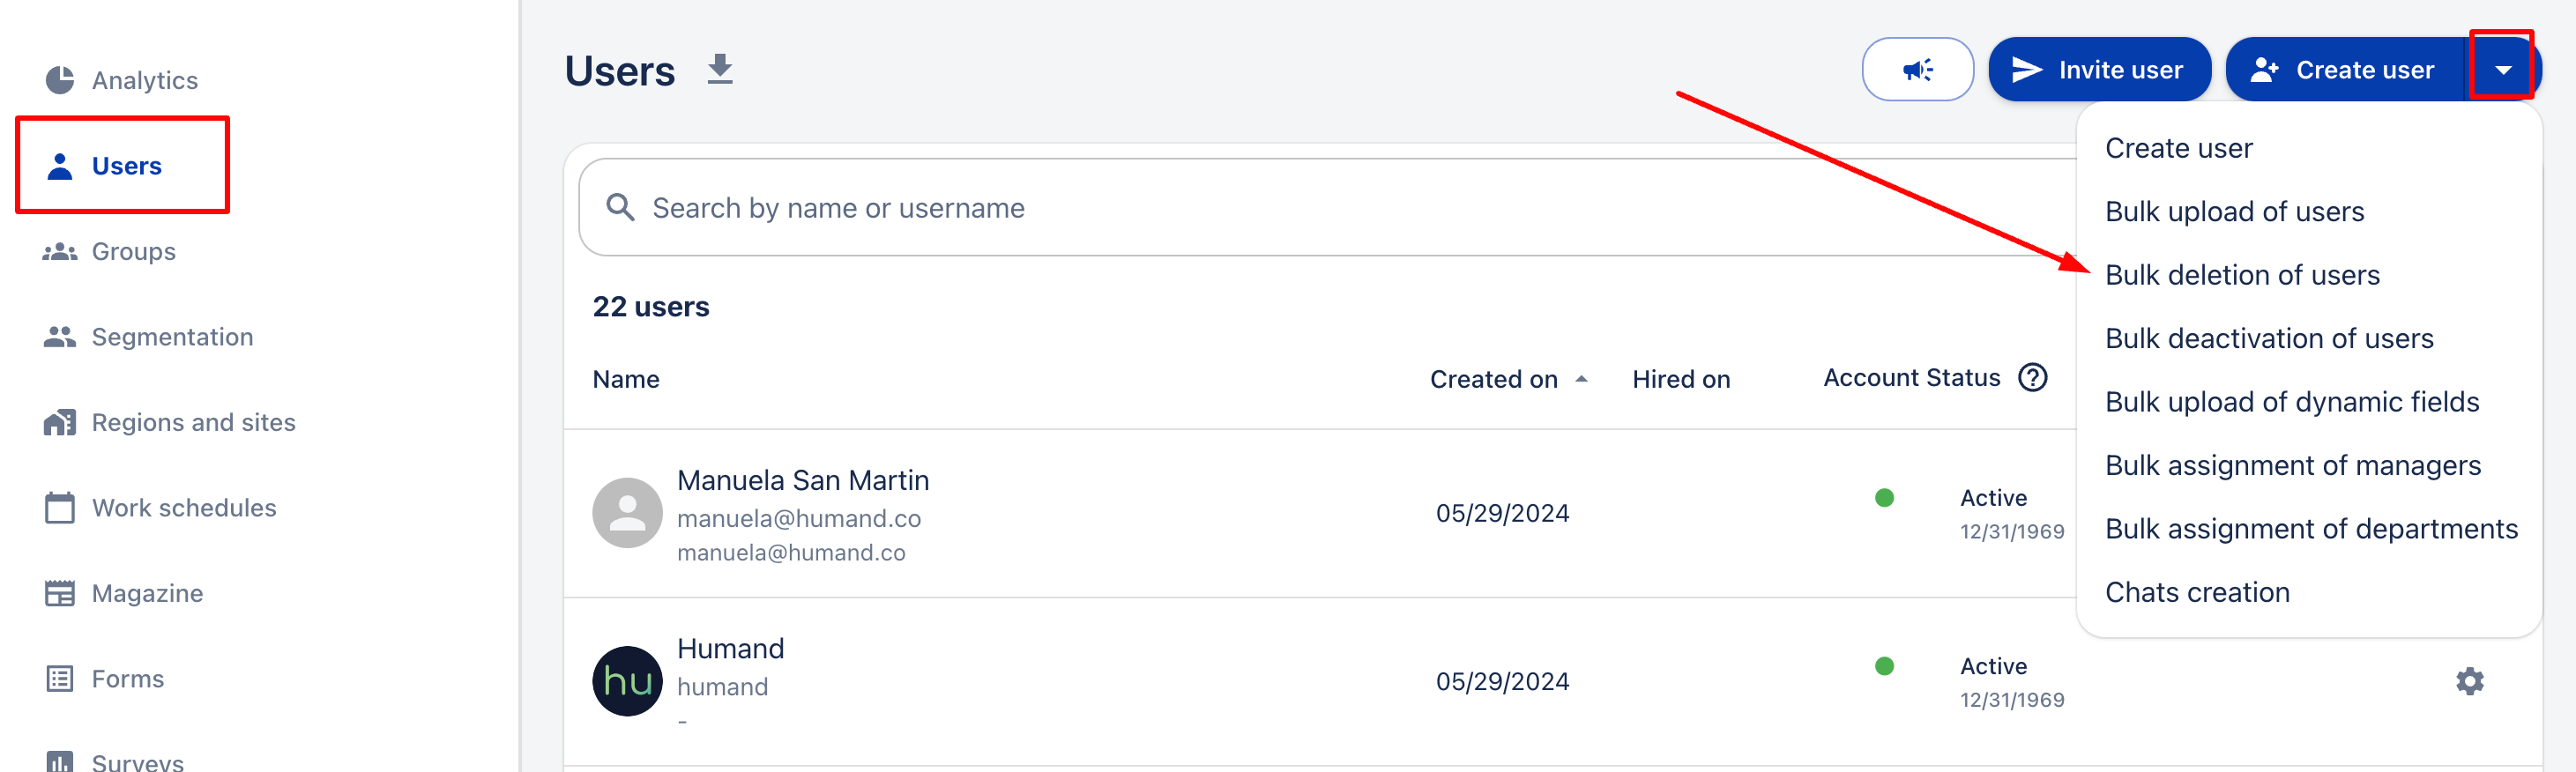Click the megaphone announcement icon button
The image size is (2576, 772).
(x=1916, y=70)
